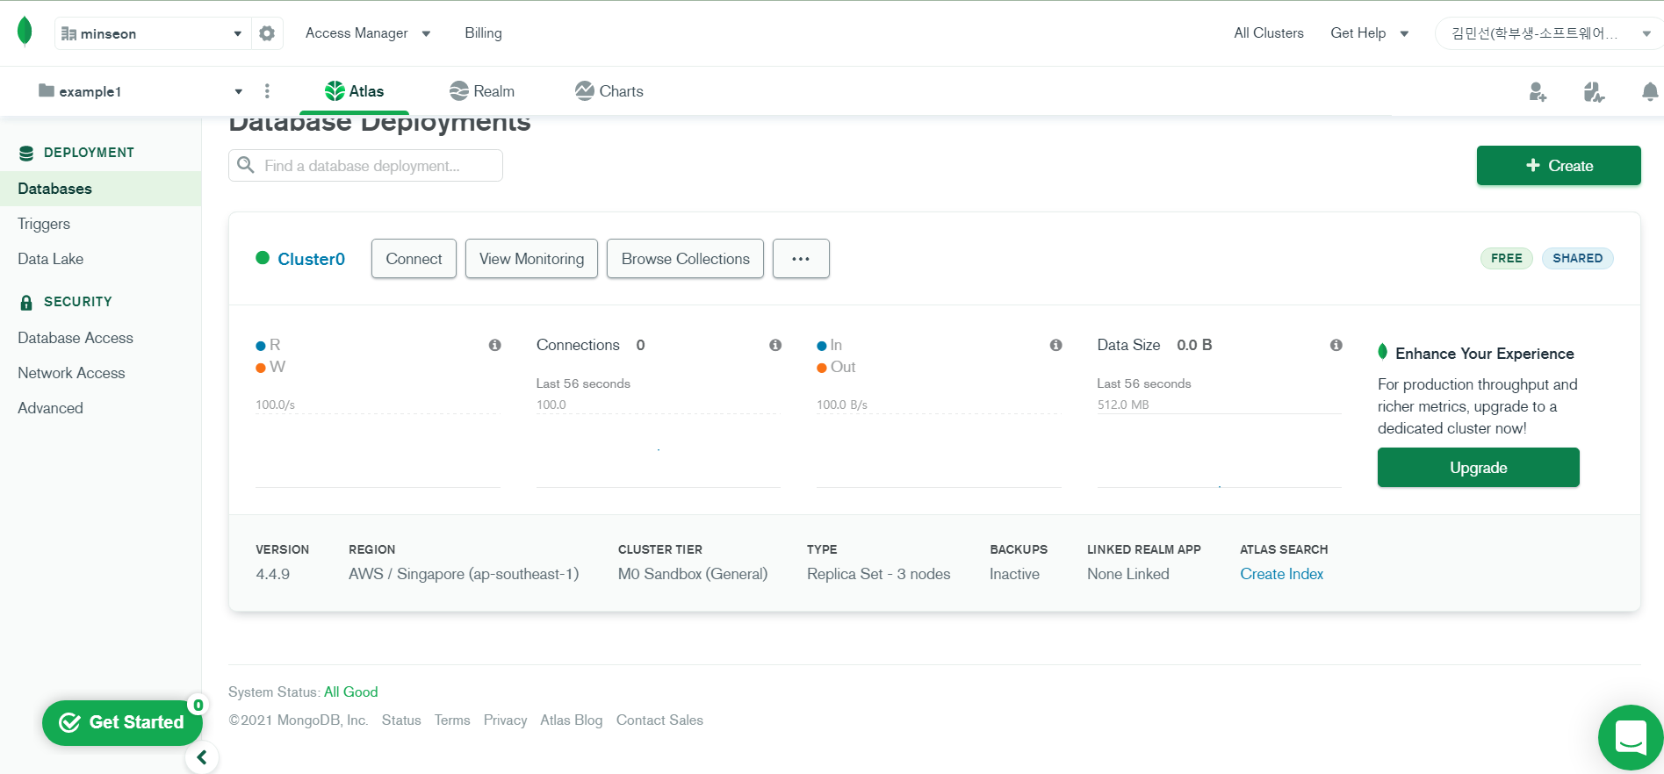Switch to the Realm tab
This screenshot has height=774, width=1664.
click(482, 91)
